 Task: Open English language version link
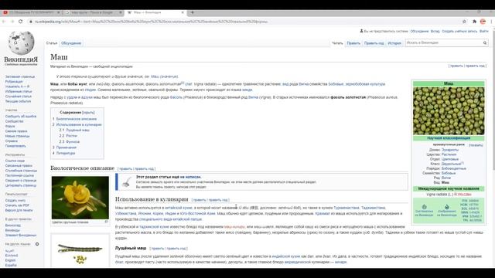(x=10, y=260)
